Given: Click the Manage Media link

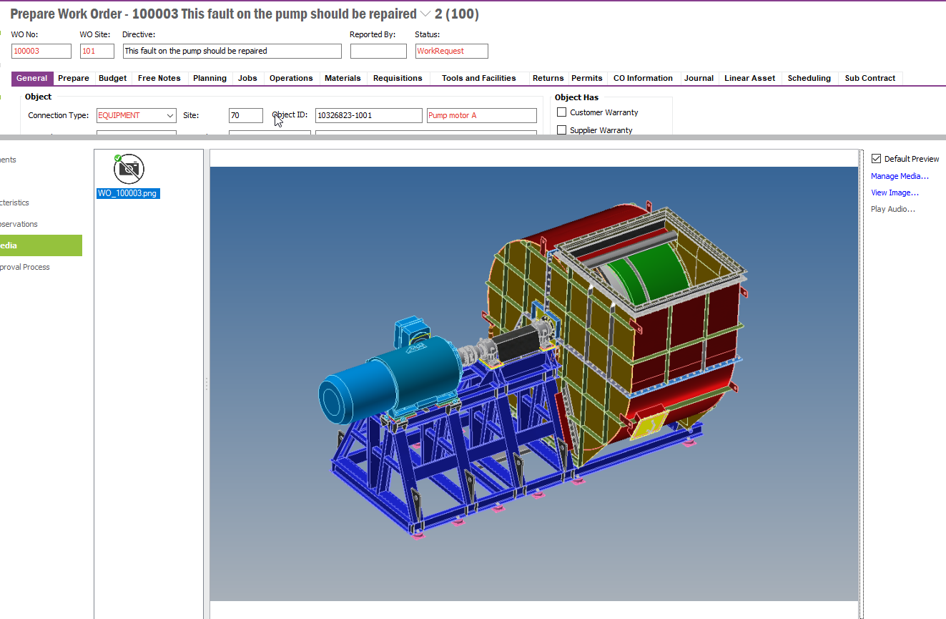Looking at the screenshot, I should coord(899,176).
